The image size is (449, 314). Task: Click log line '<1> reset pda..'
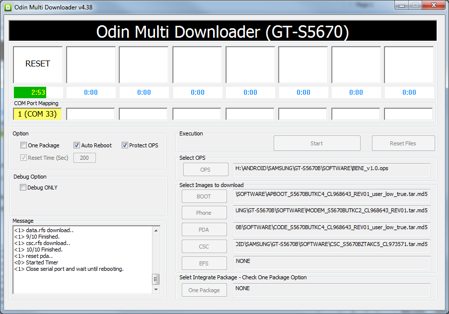33,256
